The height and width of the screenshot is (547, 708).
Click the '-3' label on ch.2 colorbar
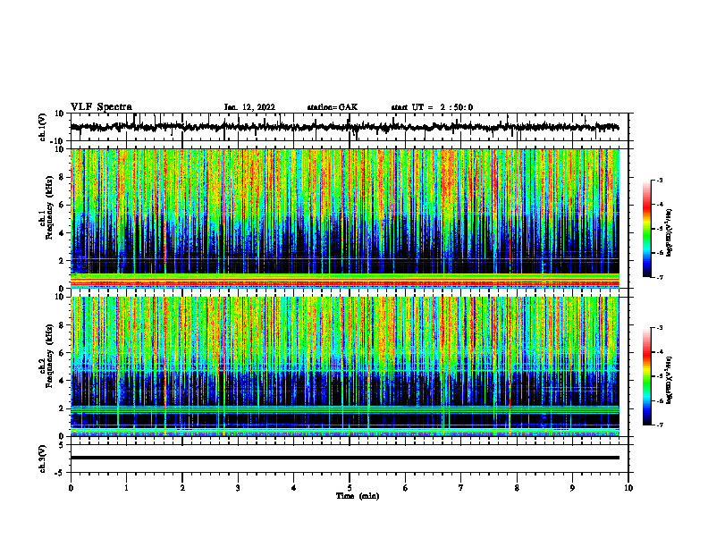click(659, 328)
